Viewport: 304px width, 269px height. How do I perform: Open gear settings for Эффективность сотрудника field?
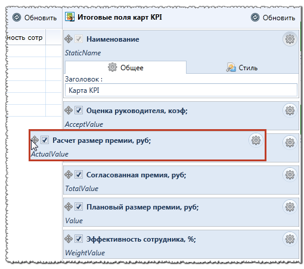(290, 239)
